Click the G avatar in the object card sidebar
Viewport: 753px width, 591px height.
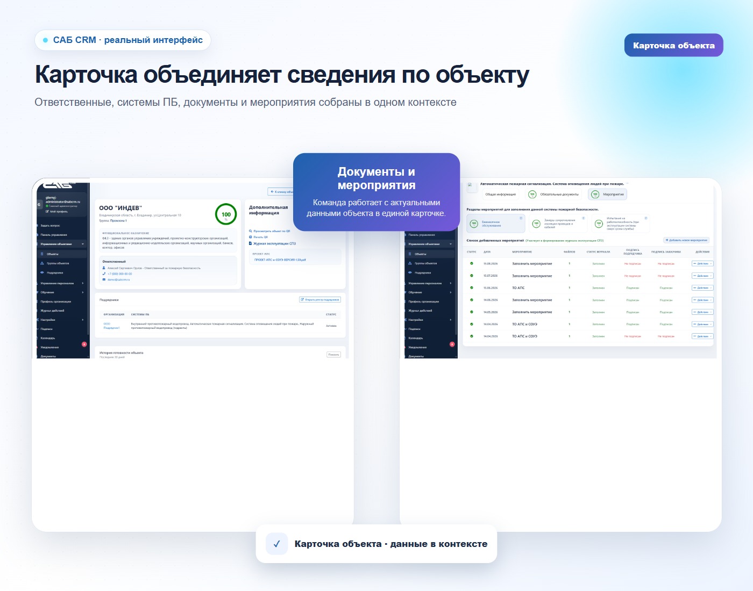(39, 204)
